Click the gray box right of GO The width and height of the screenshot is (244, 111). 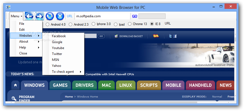click(152, 16)
